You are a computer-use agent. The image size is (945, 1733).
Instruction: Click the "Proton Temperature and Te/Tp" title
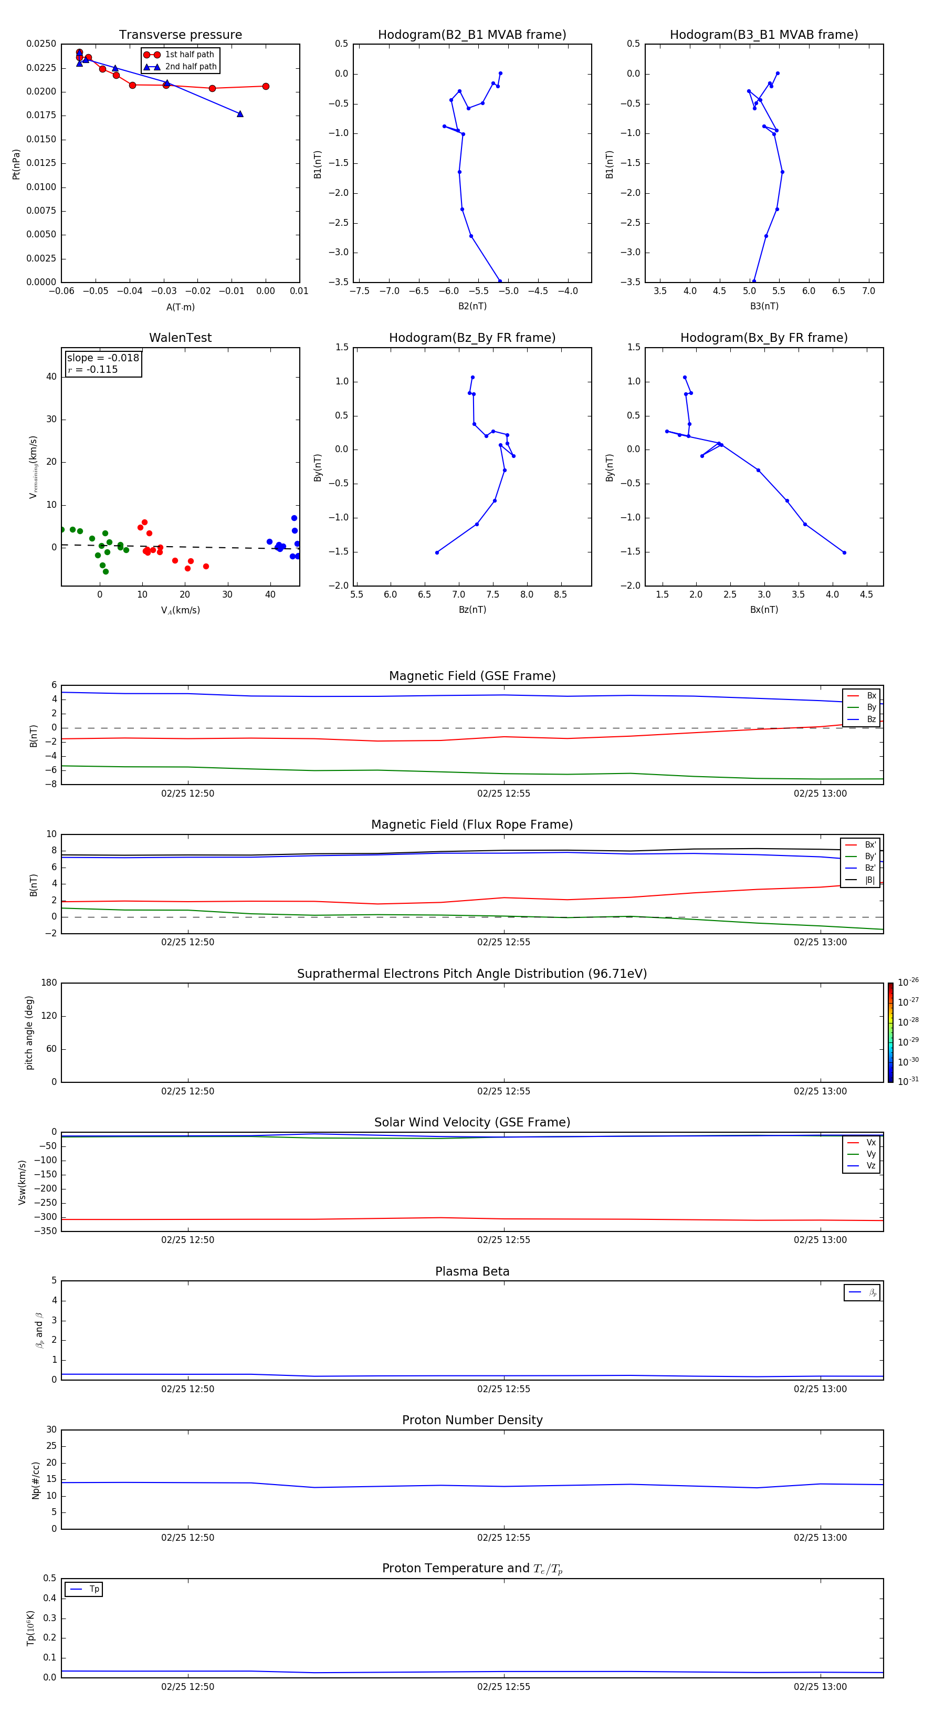[472, 1569]
